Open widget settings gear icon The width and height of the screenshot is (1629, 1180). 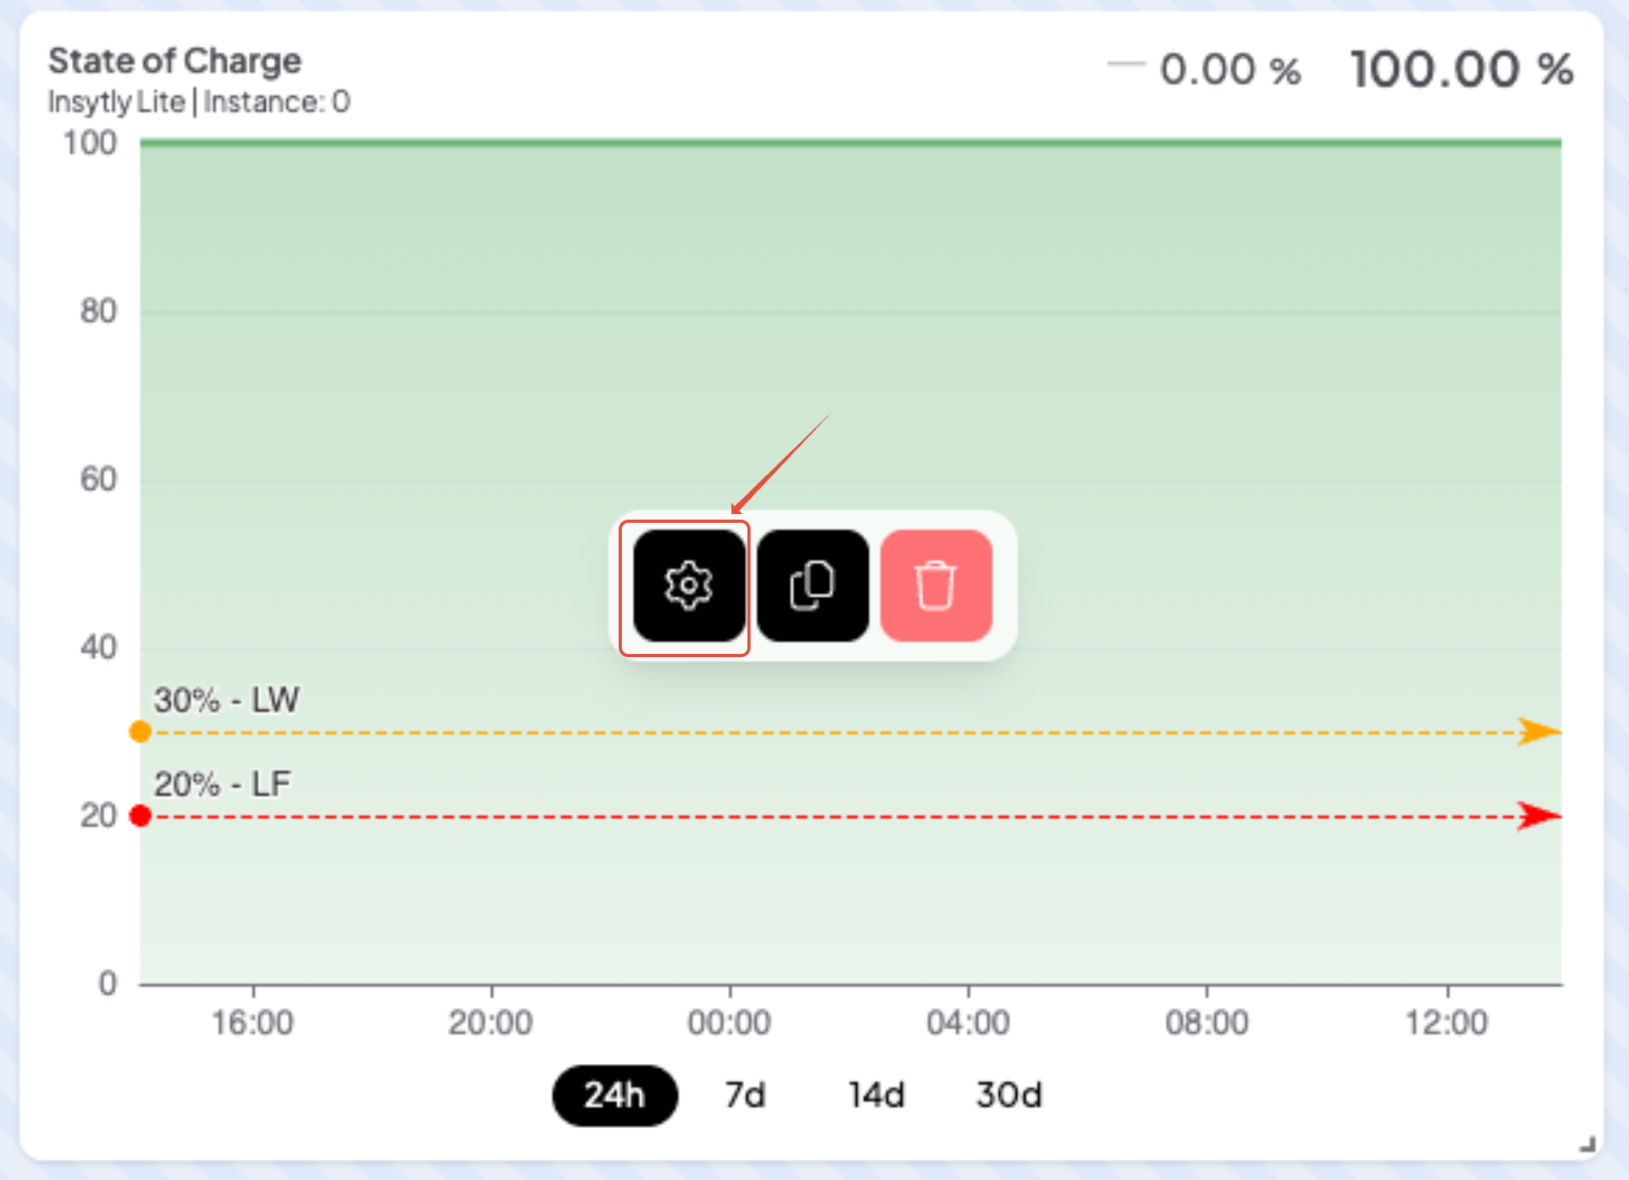[688, 586]
